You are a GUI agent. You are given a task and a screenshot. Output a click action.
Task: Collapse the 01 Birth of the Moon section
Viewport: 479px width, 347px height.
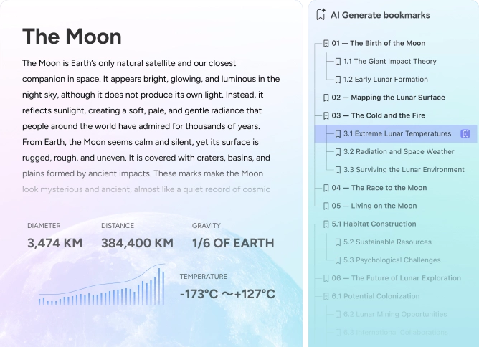pyautogui.click(x=326, y=44)
